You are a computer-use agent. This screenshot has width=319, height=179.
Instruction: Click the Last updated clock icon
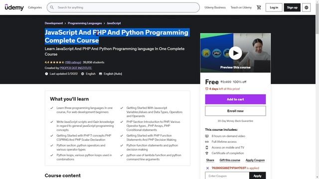46,74
